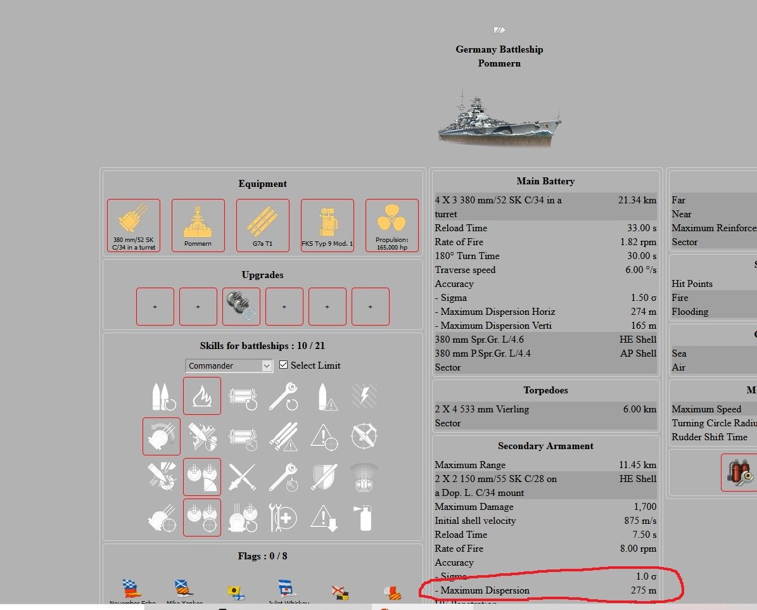
Task: Select the Pommern hull equipment slot
Action: [x=198, y=226]
